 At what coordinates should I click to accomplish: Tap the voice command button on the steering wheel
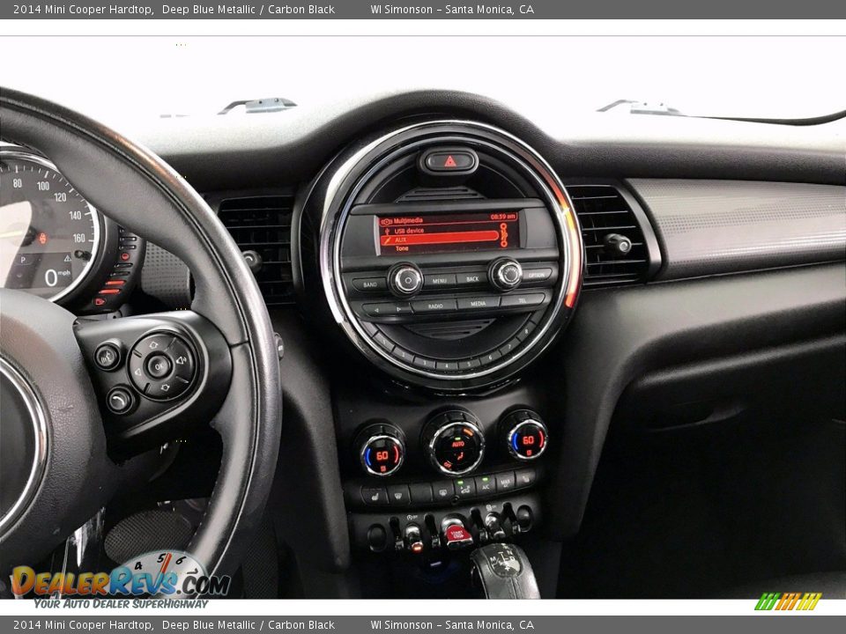click(x=108, y=356)
